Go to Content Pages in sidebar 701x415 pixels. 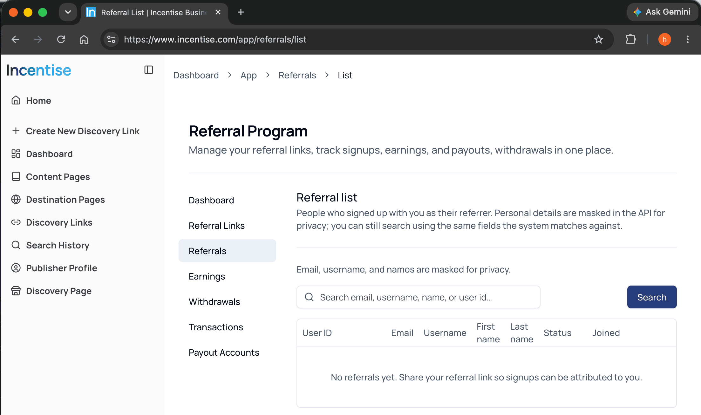[58, 177]
